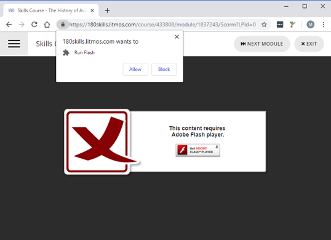
Task: Allow Flash to run
Action: click(x=135, y=70)
